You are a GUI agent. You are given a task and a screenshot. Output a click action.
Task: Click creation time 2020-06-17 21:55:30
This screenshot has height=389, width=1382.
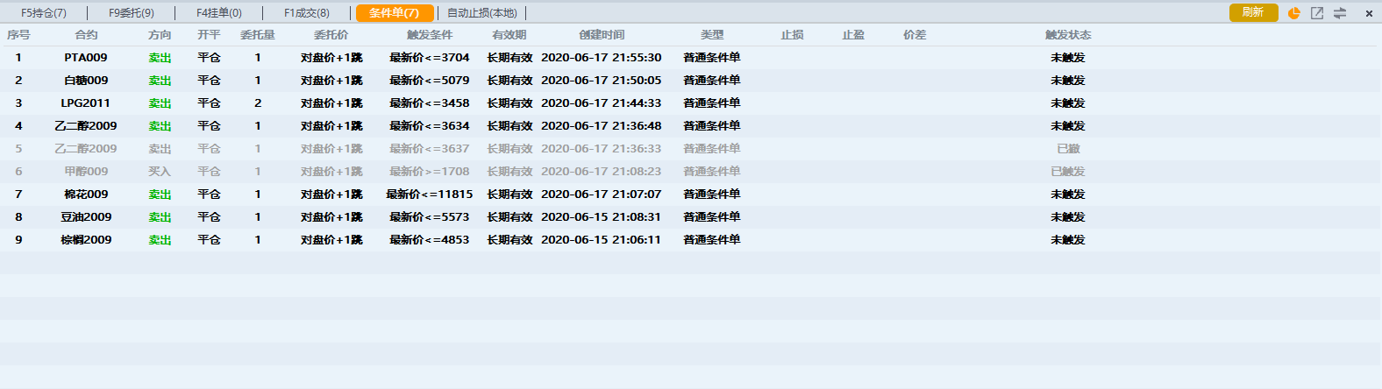click(x=602, y=58)
